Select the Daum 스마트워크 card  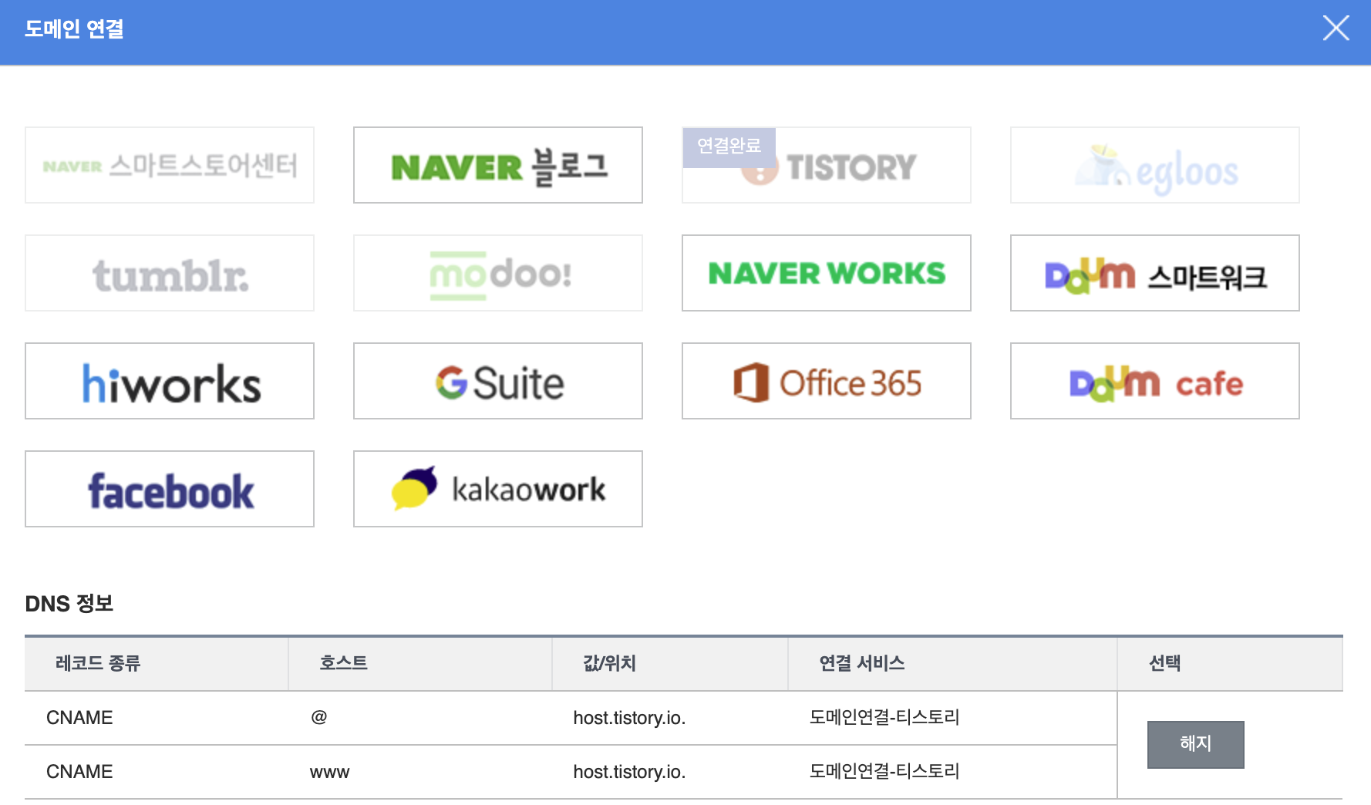[1155, 273]
